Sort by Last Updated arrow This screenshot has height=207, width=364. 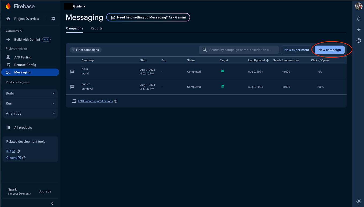[268, 60]
